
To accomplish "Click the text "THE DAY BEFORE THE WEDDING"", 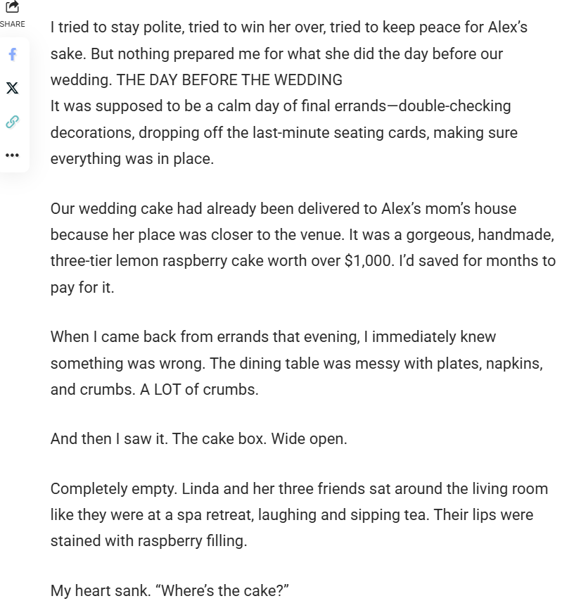I will point(229,80).
